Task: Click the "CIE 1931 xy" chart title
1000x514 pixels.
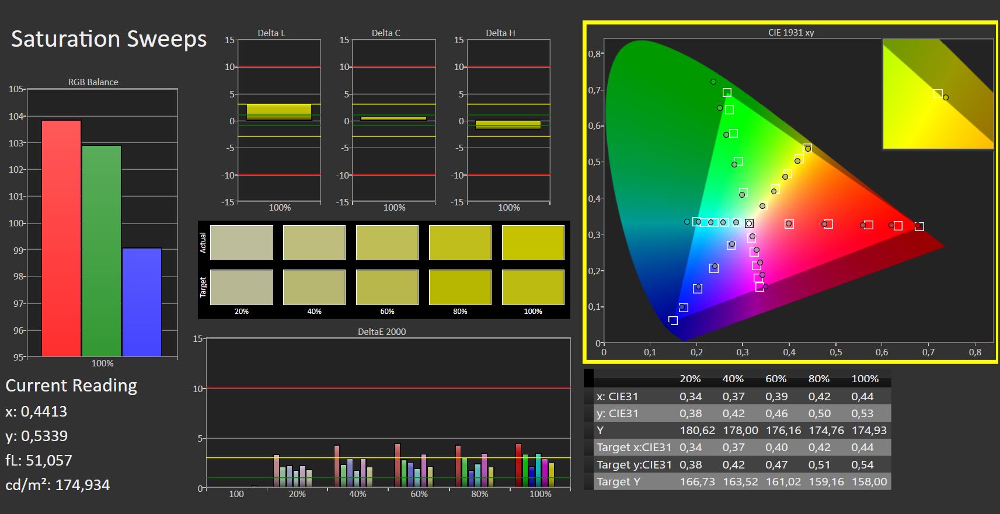Action: (x=791, y=33)
